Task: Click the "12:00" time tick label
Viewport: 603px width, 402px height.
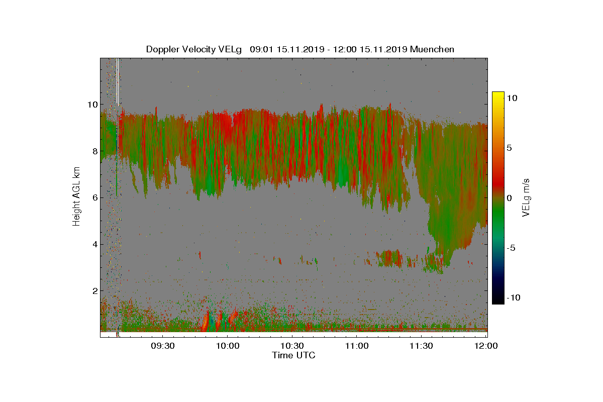Action: pyautogui.click(x=486, y=346)
